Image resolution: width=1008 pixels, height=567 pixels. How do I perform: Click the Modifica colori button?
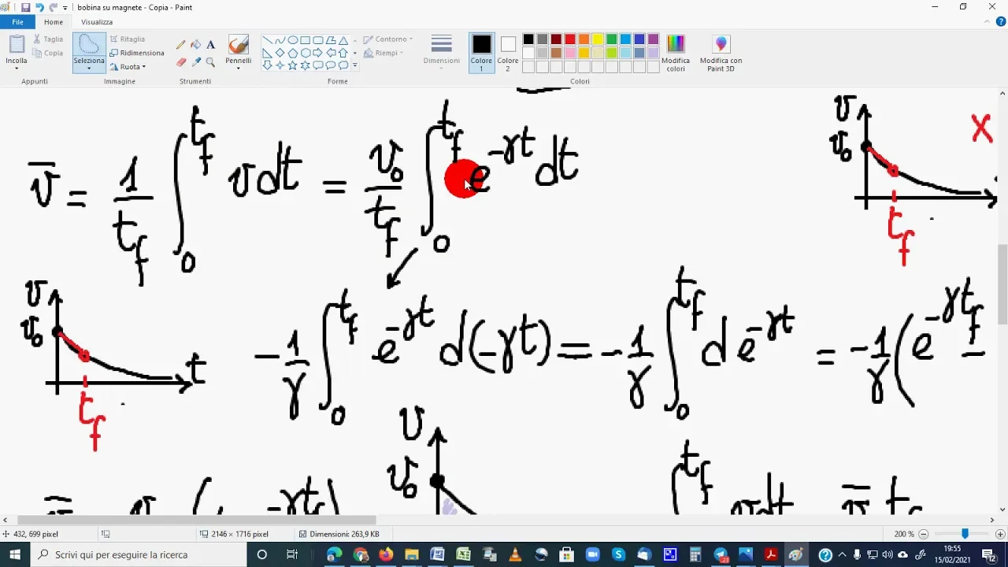[x=676, y=53]
